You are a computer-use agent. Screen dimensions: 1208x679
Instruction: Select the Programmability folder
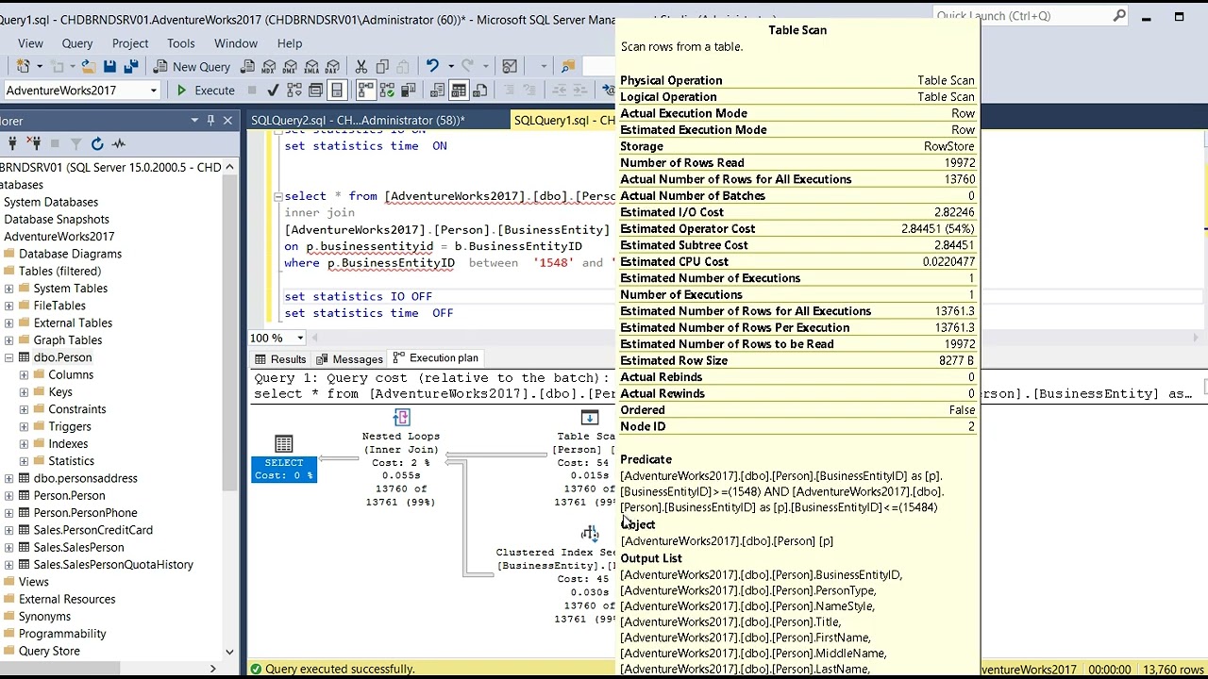(62, 634)
